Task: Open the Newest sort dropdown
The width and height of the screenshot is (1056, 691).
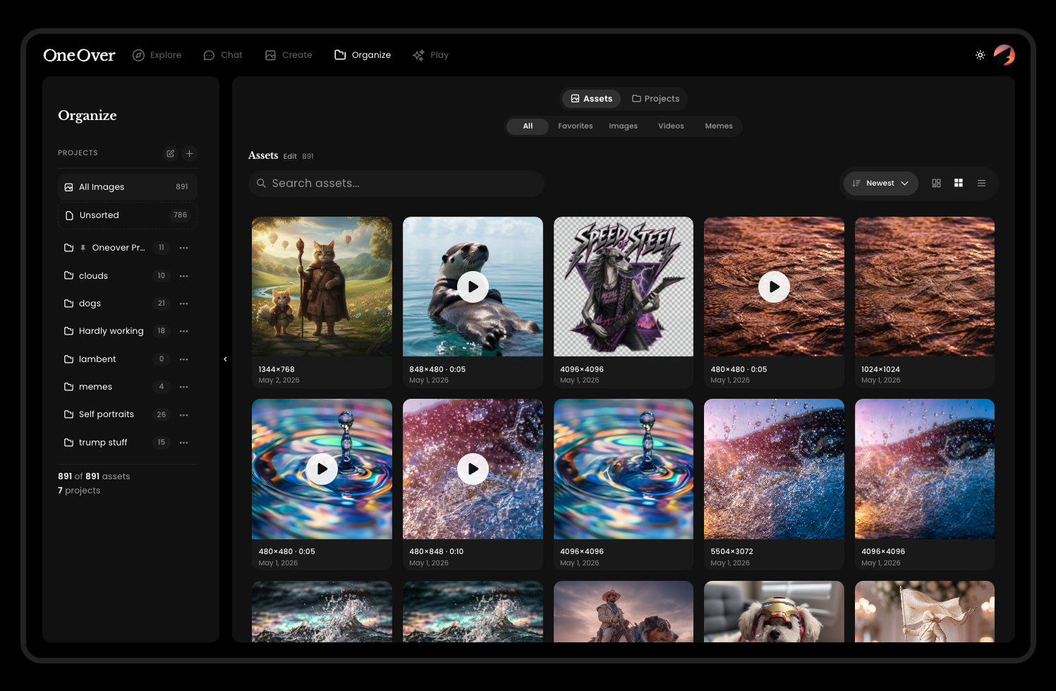Action: [x=880, y=184]
